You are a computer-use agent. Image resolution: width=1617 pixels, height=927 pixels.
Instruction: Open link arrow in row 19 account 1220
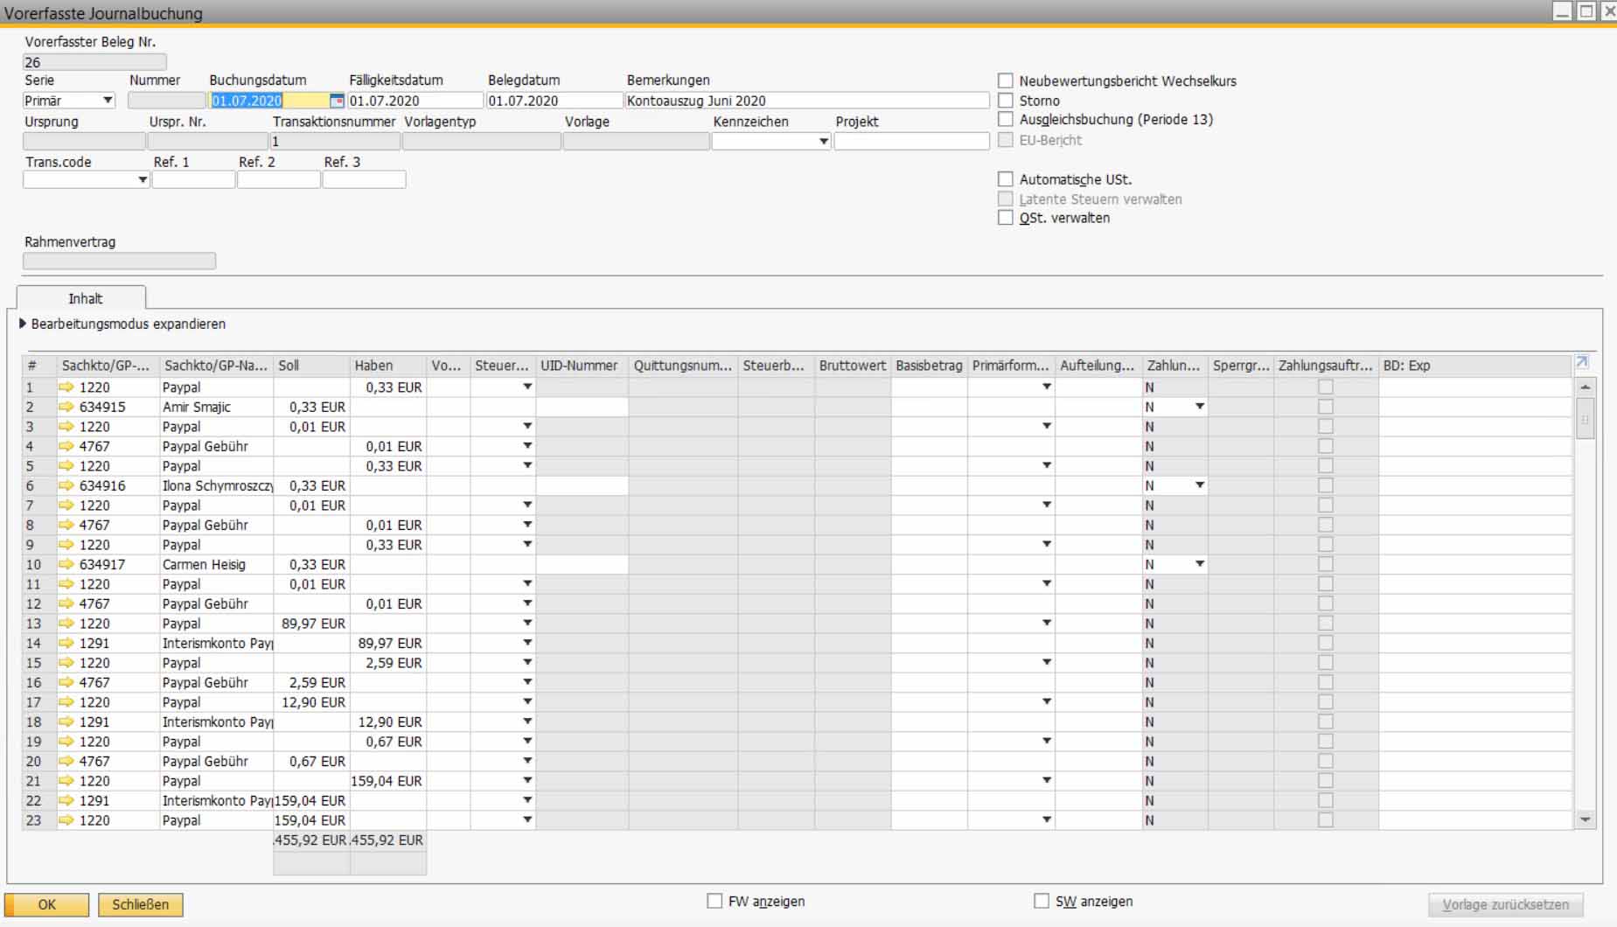click(66, 742)
